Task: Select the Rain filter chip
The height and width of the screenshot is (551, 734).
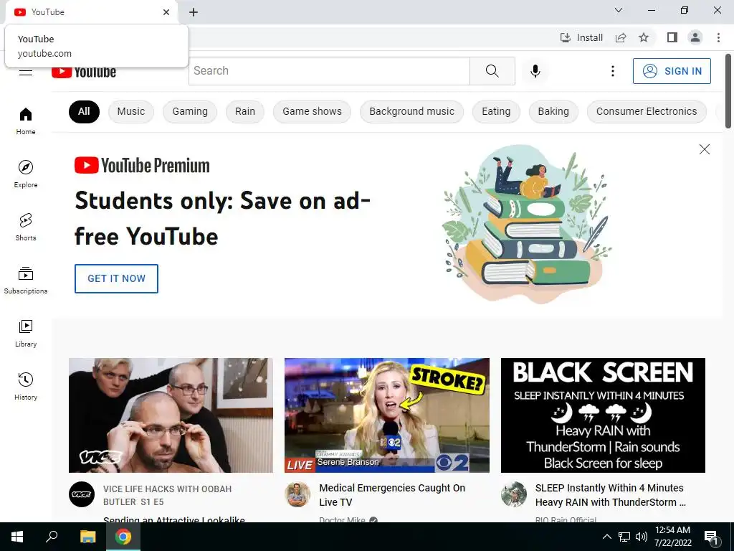Action: [245, 111]
